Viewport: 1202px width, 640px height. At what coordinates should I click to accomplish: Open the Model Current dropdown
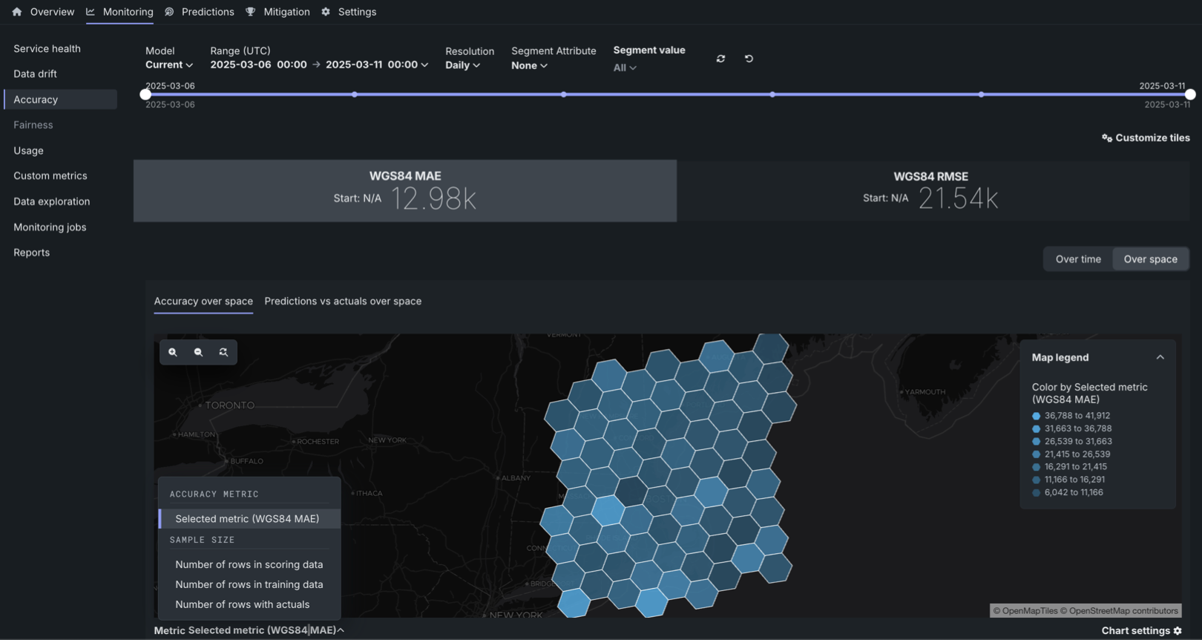point(168,65)
